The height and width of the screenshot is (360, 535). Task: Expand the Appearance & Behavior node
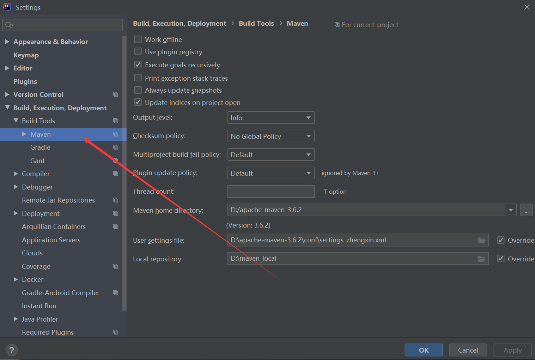point(7,42)
